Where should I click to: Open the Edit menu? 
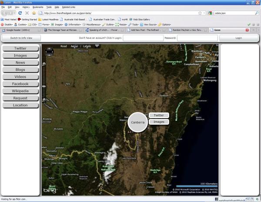point(10,7)
